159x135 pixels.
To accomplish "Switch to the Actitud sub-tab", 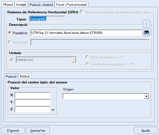I will click(25, 76).
